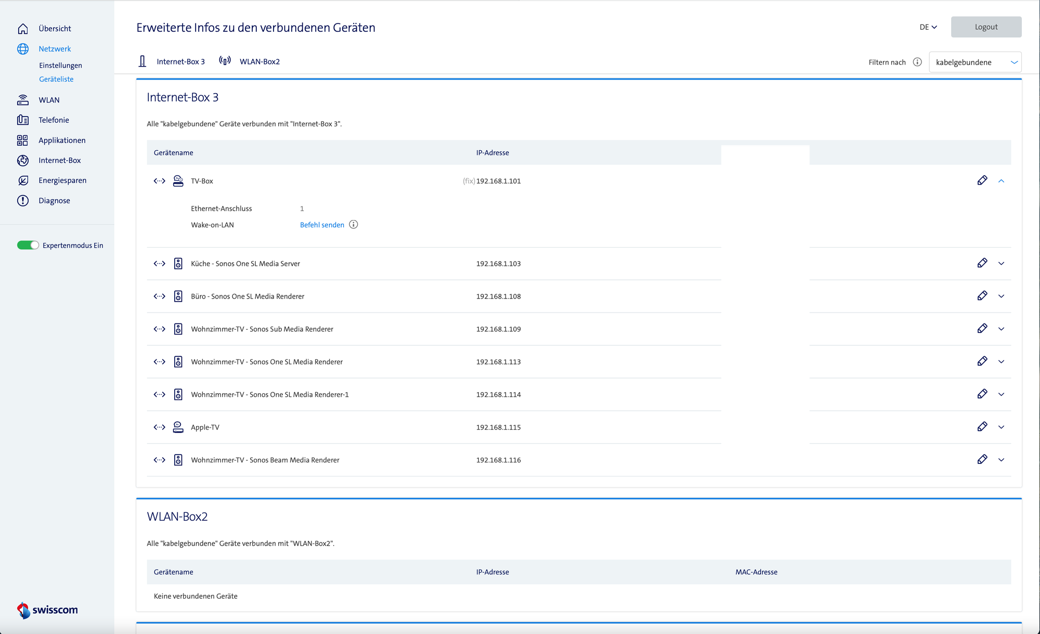Expand the Apple-TV device details
The image size is (1040, 634).
pos(1002,428)
